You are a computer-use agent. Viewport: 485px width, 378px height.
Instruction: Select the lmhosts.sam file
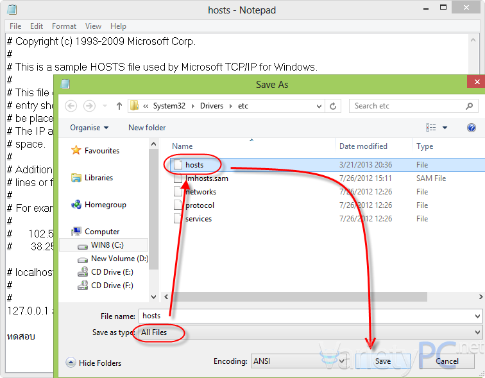[x=206, y=178]
